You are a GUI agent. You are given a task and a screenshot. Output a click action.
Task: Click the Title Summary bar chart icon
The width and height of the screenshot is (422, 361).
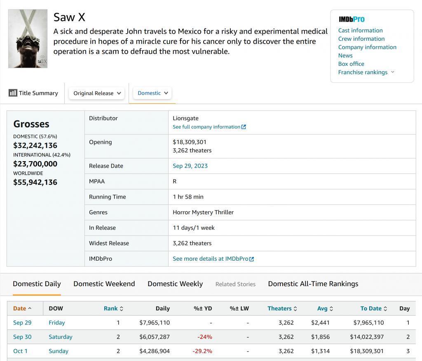(13, 93)
